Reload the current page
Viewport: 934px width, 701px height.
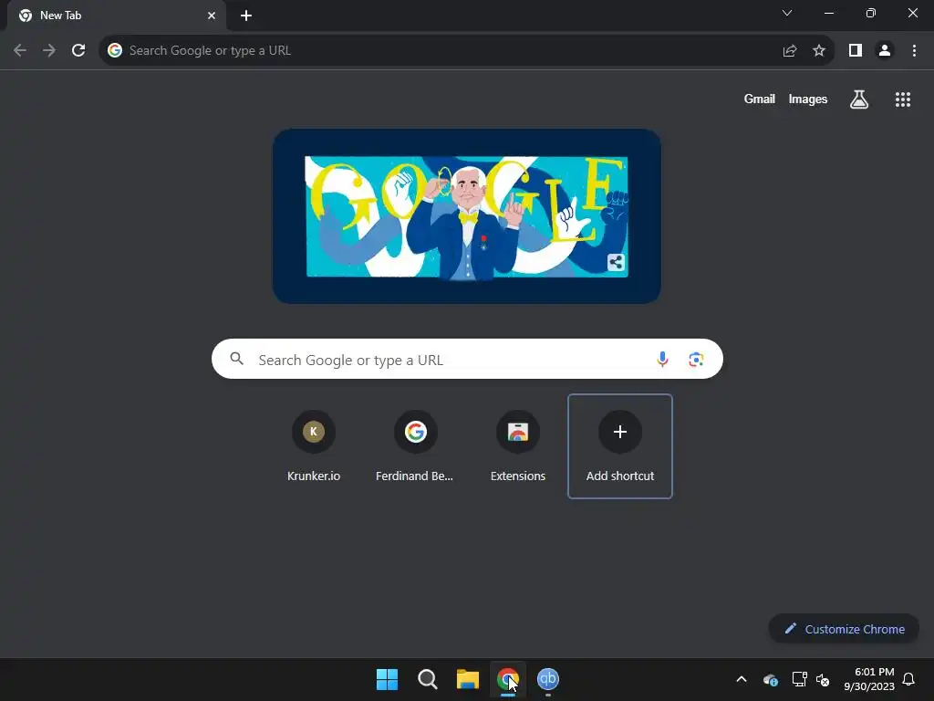coord(78,51)
